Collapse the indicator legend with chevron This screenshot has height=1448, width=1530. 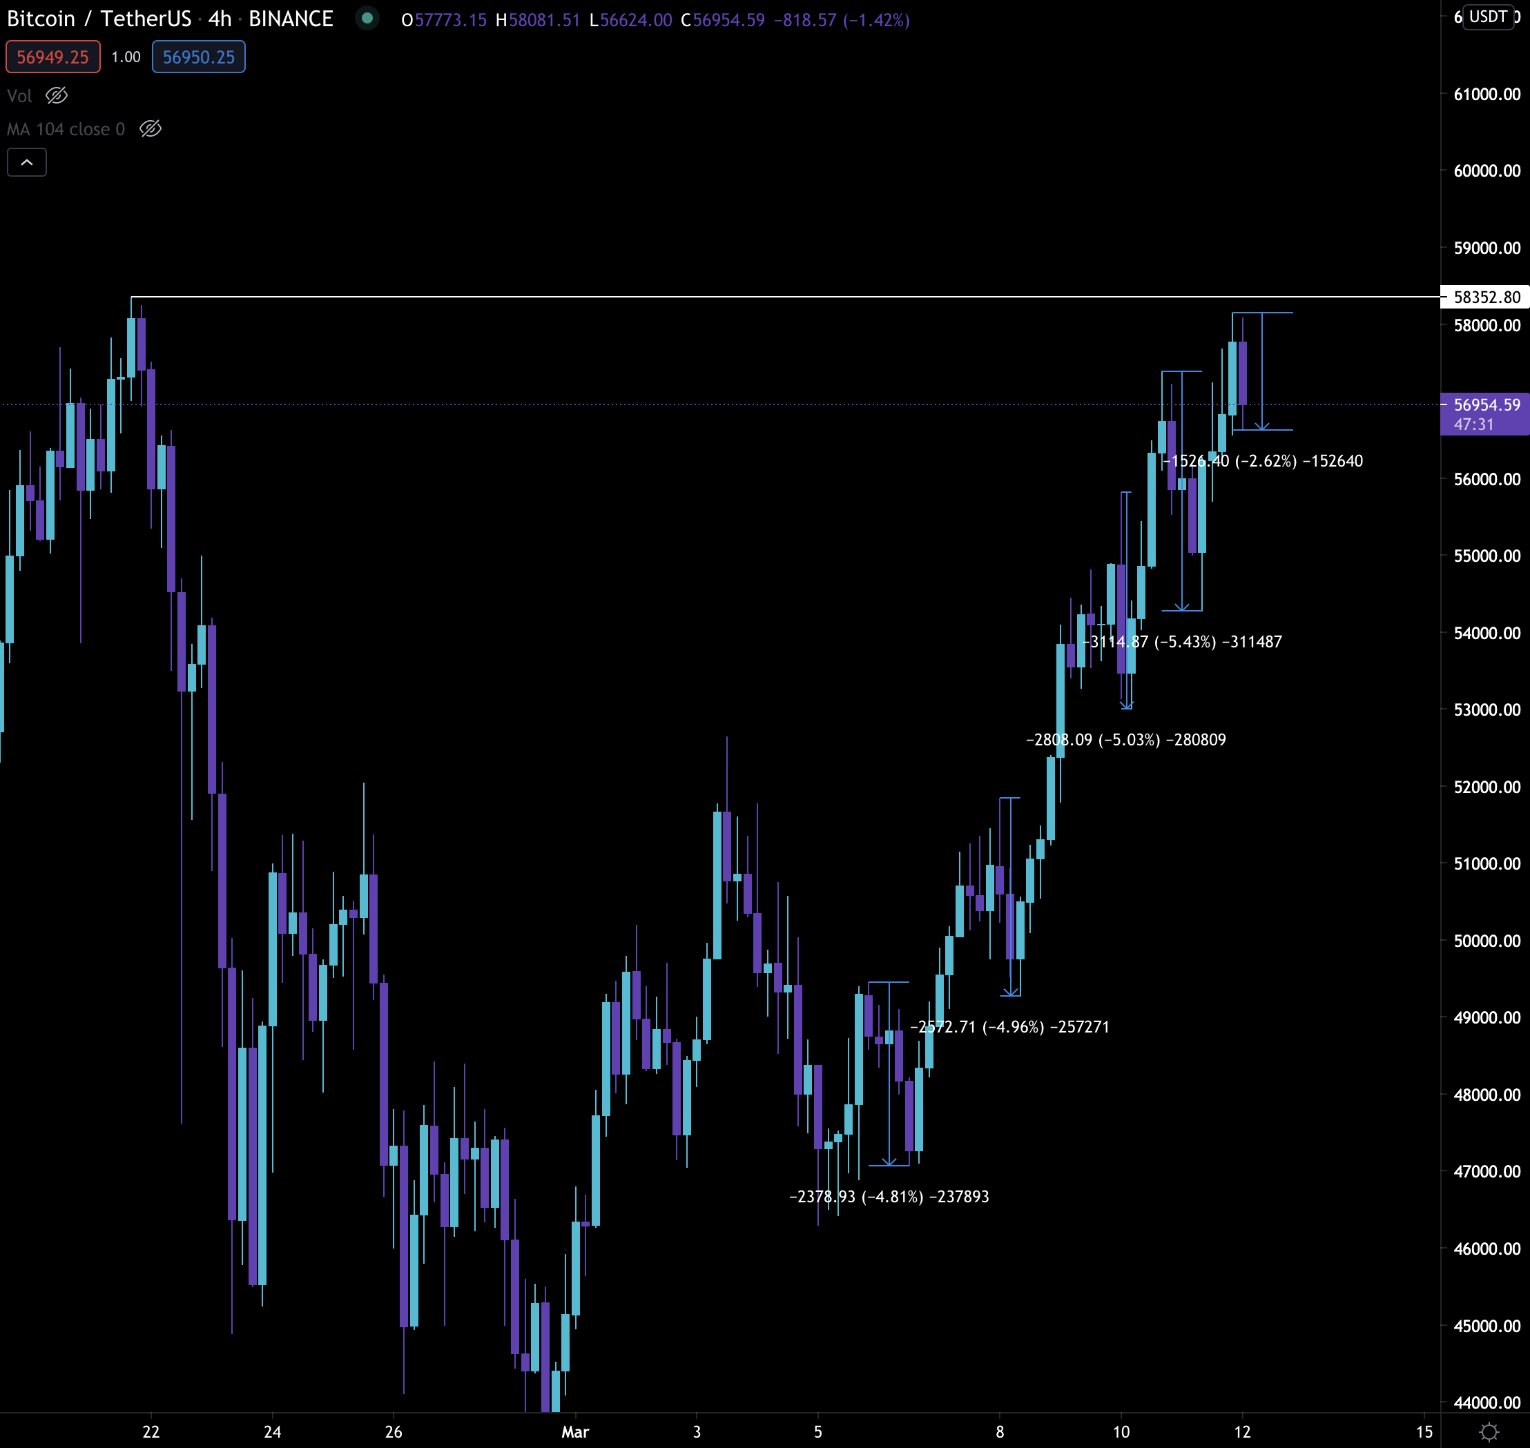[x=27, y=162]
